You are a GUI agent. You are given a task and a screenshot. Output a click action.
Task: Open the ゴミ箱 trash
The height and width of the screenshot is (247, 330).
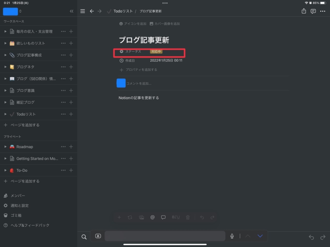[x=13, y=215]
